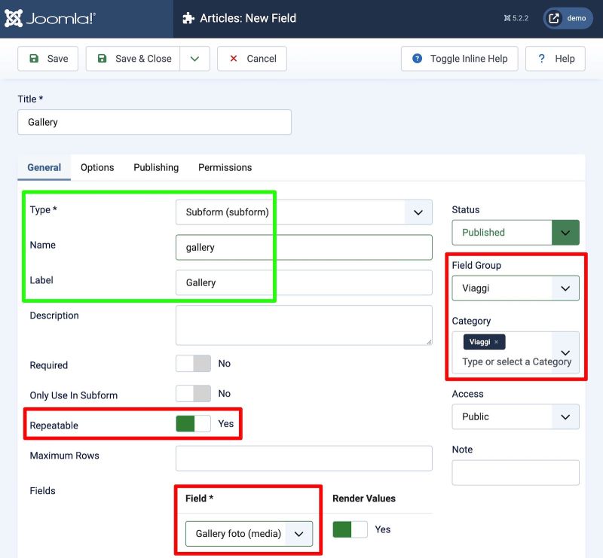
Task: Switch to the Options tab
Action: point(97,167)
